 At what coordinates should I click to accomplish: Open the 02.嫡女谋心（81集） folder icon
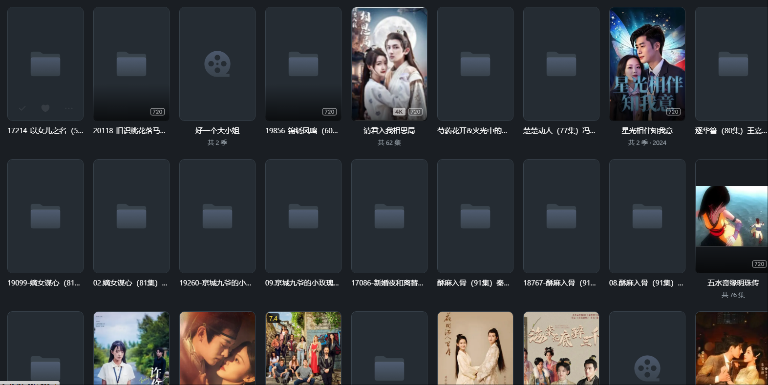click(x=131, y=216)
